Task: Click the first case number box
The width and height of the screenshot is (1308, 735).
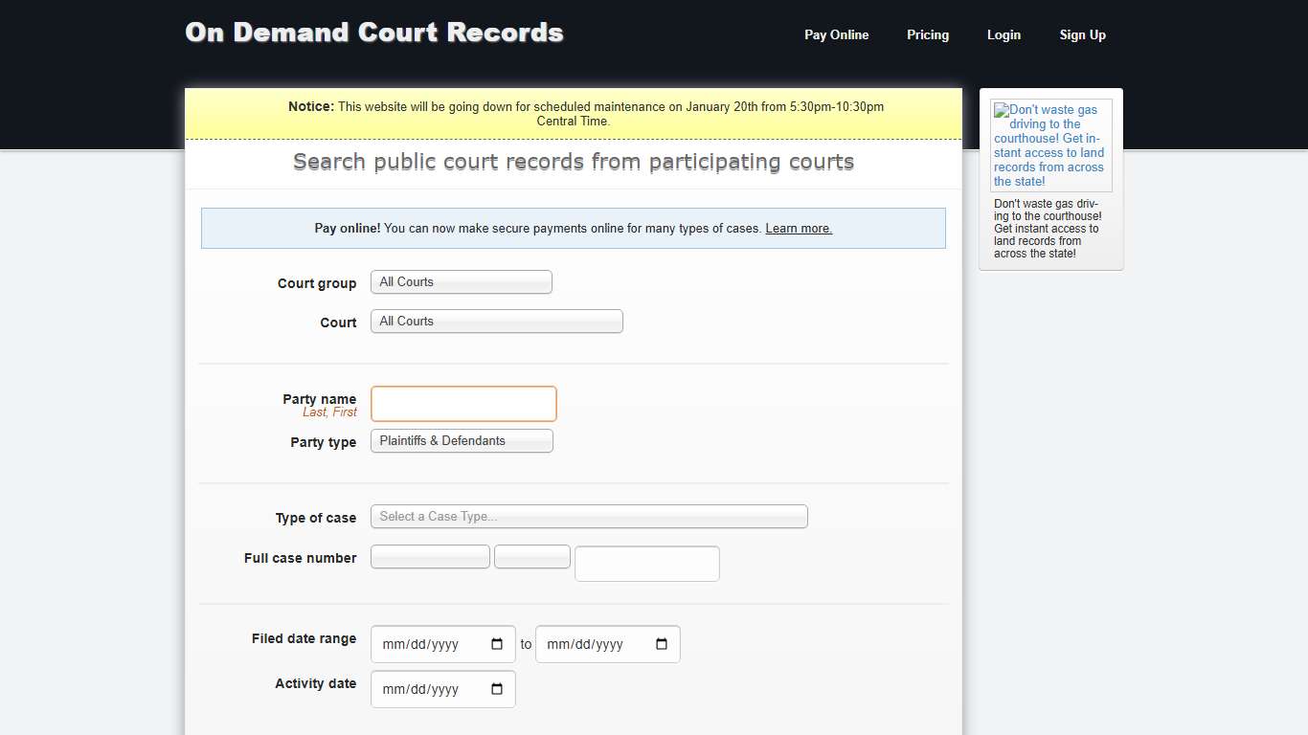Action: pos(429,556)
